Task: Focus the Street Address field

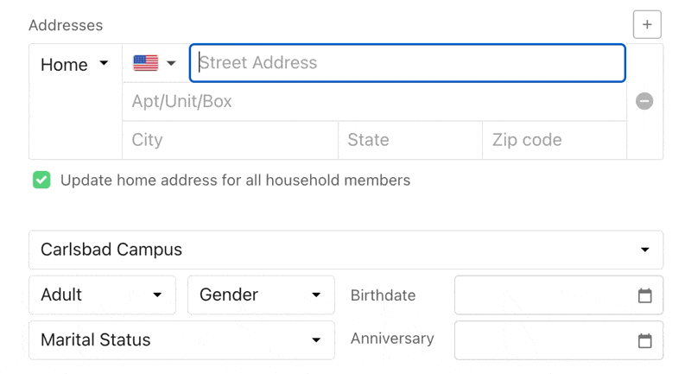Action: pyautogui.click(x=407, y=63)
